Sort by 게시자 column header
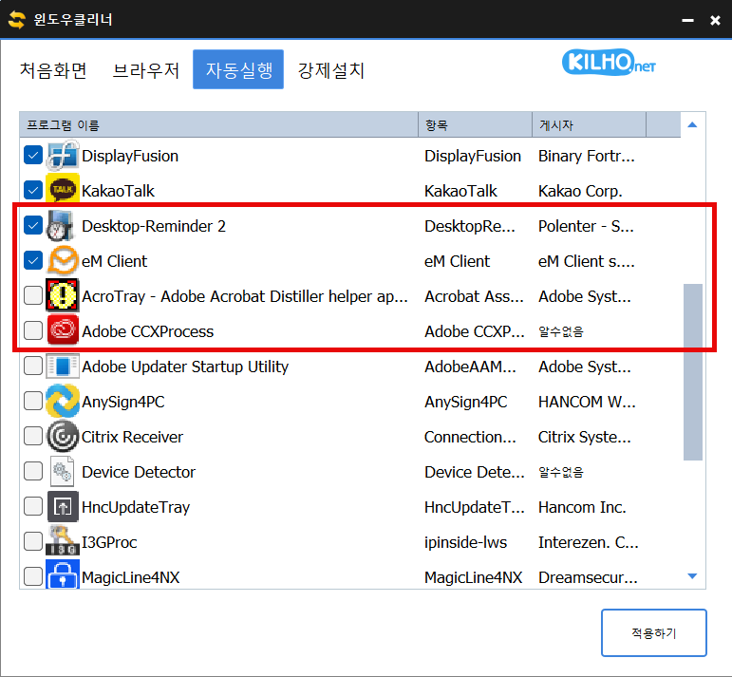Screen dimensions: 732x677 tap(590, 124)
